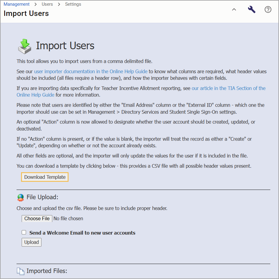Open user importer documentation help link
This screenshot has width=279, height=279.
pos(91,71)
